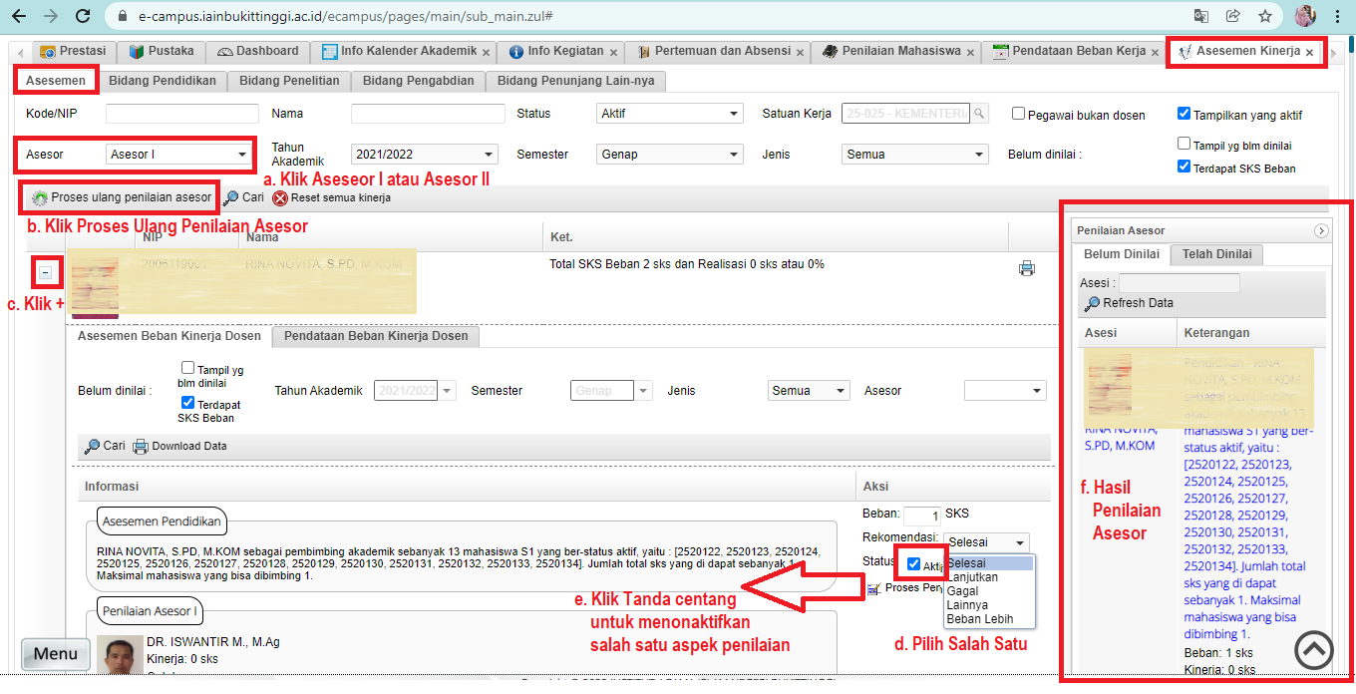
Task: Enable the Pegawai bukan dosen checkbox
Action: tap(1018, 114)
